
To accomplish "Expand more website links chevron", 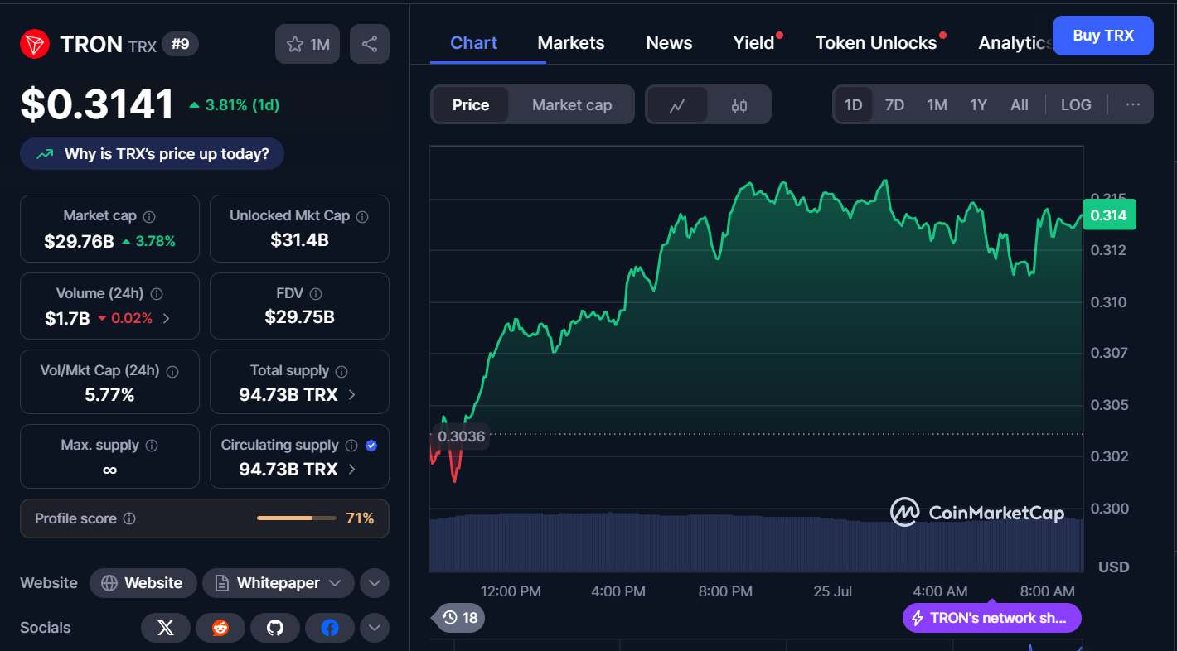I will (375, 583).
